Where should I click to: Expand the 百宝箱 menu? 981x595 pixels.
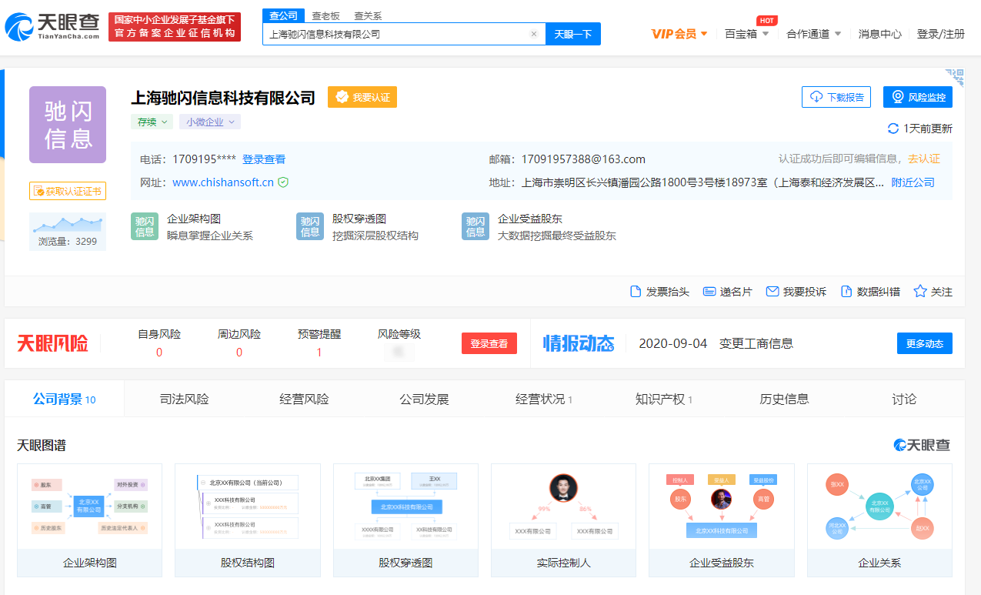[746, 34]
